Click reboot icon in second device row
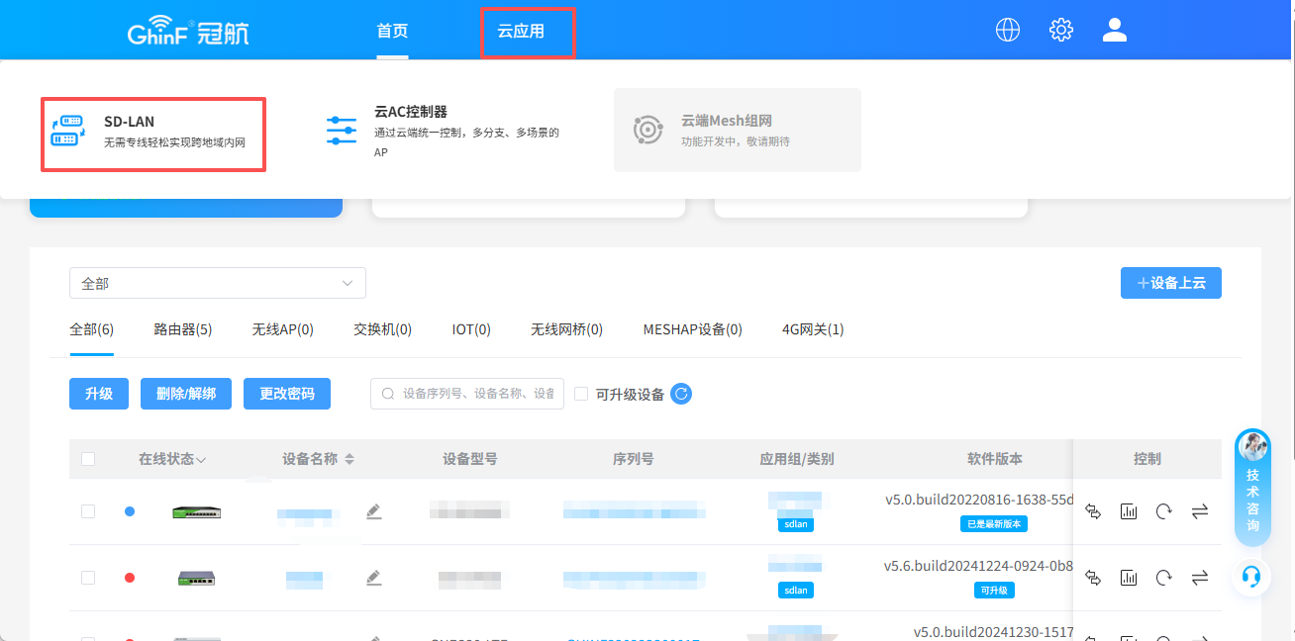 (x=1164, y=578)
